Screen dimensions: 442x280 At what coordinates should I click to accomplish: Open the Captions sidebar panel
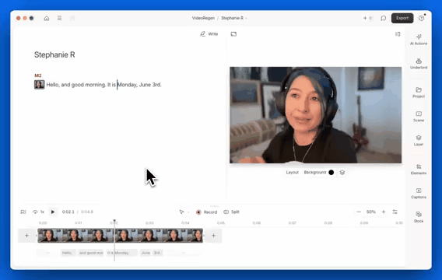pos(419,193)
